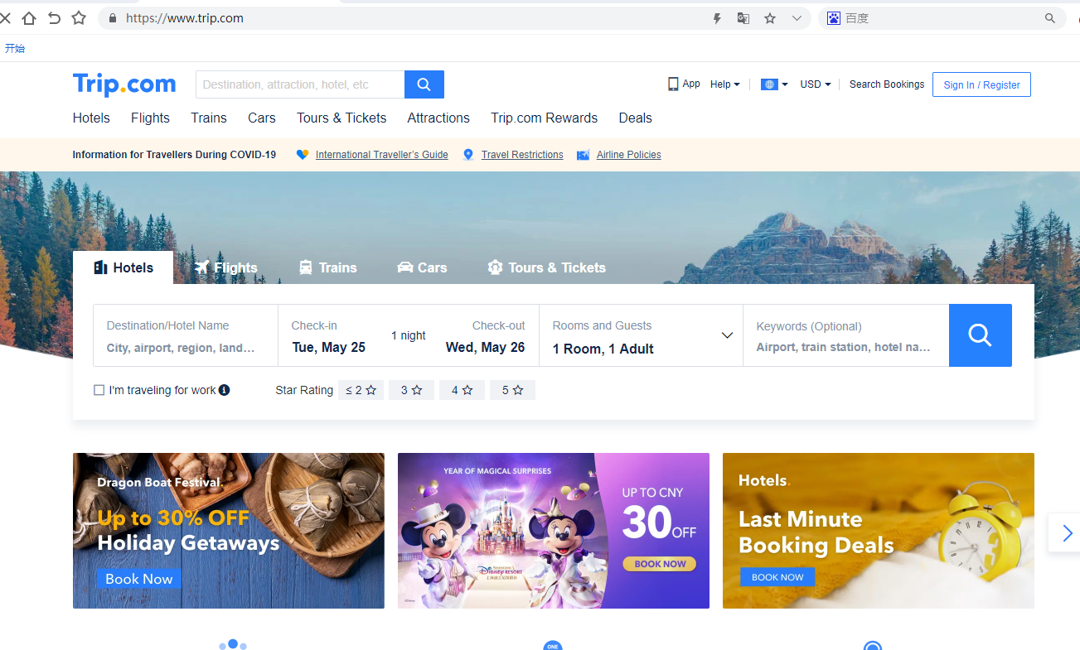Screen dimensions: 1080x650
Task: Open Hotels in top navigation menu
Action: click(x=91, y=118)
